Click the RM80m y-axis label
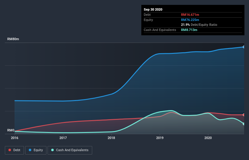The image size is (249, 160). coord(13,39)
